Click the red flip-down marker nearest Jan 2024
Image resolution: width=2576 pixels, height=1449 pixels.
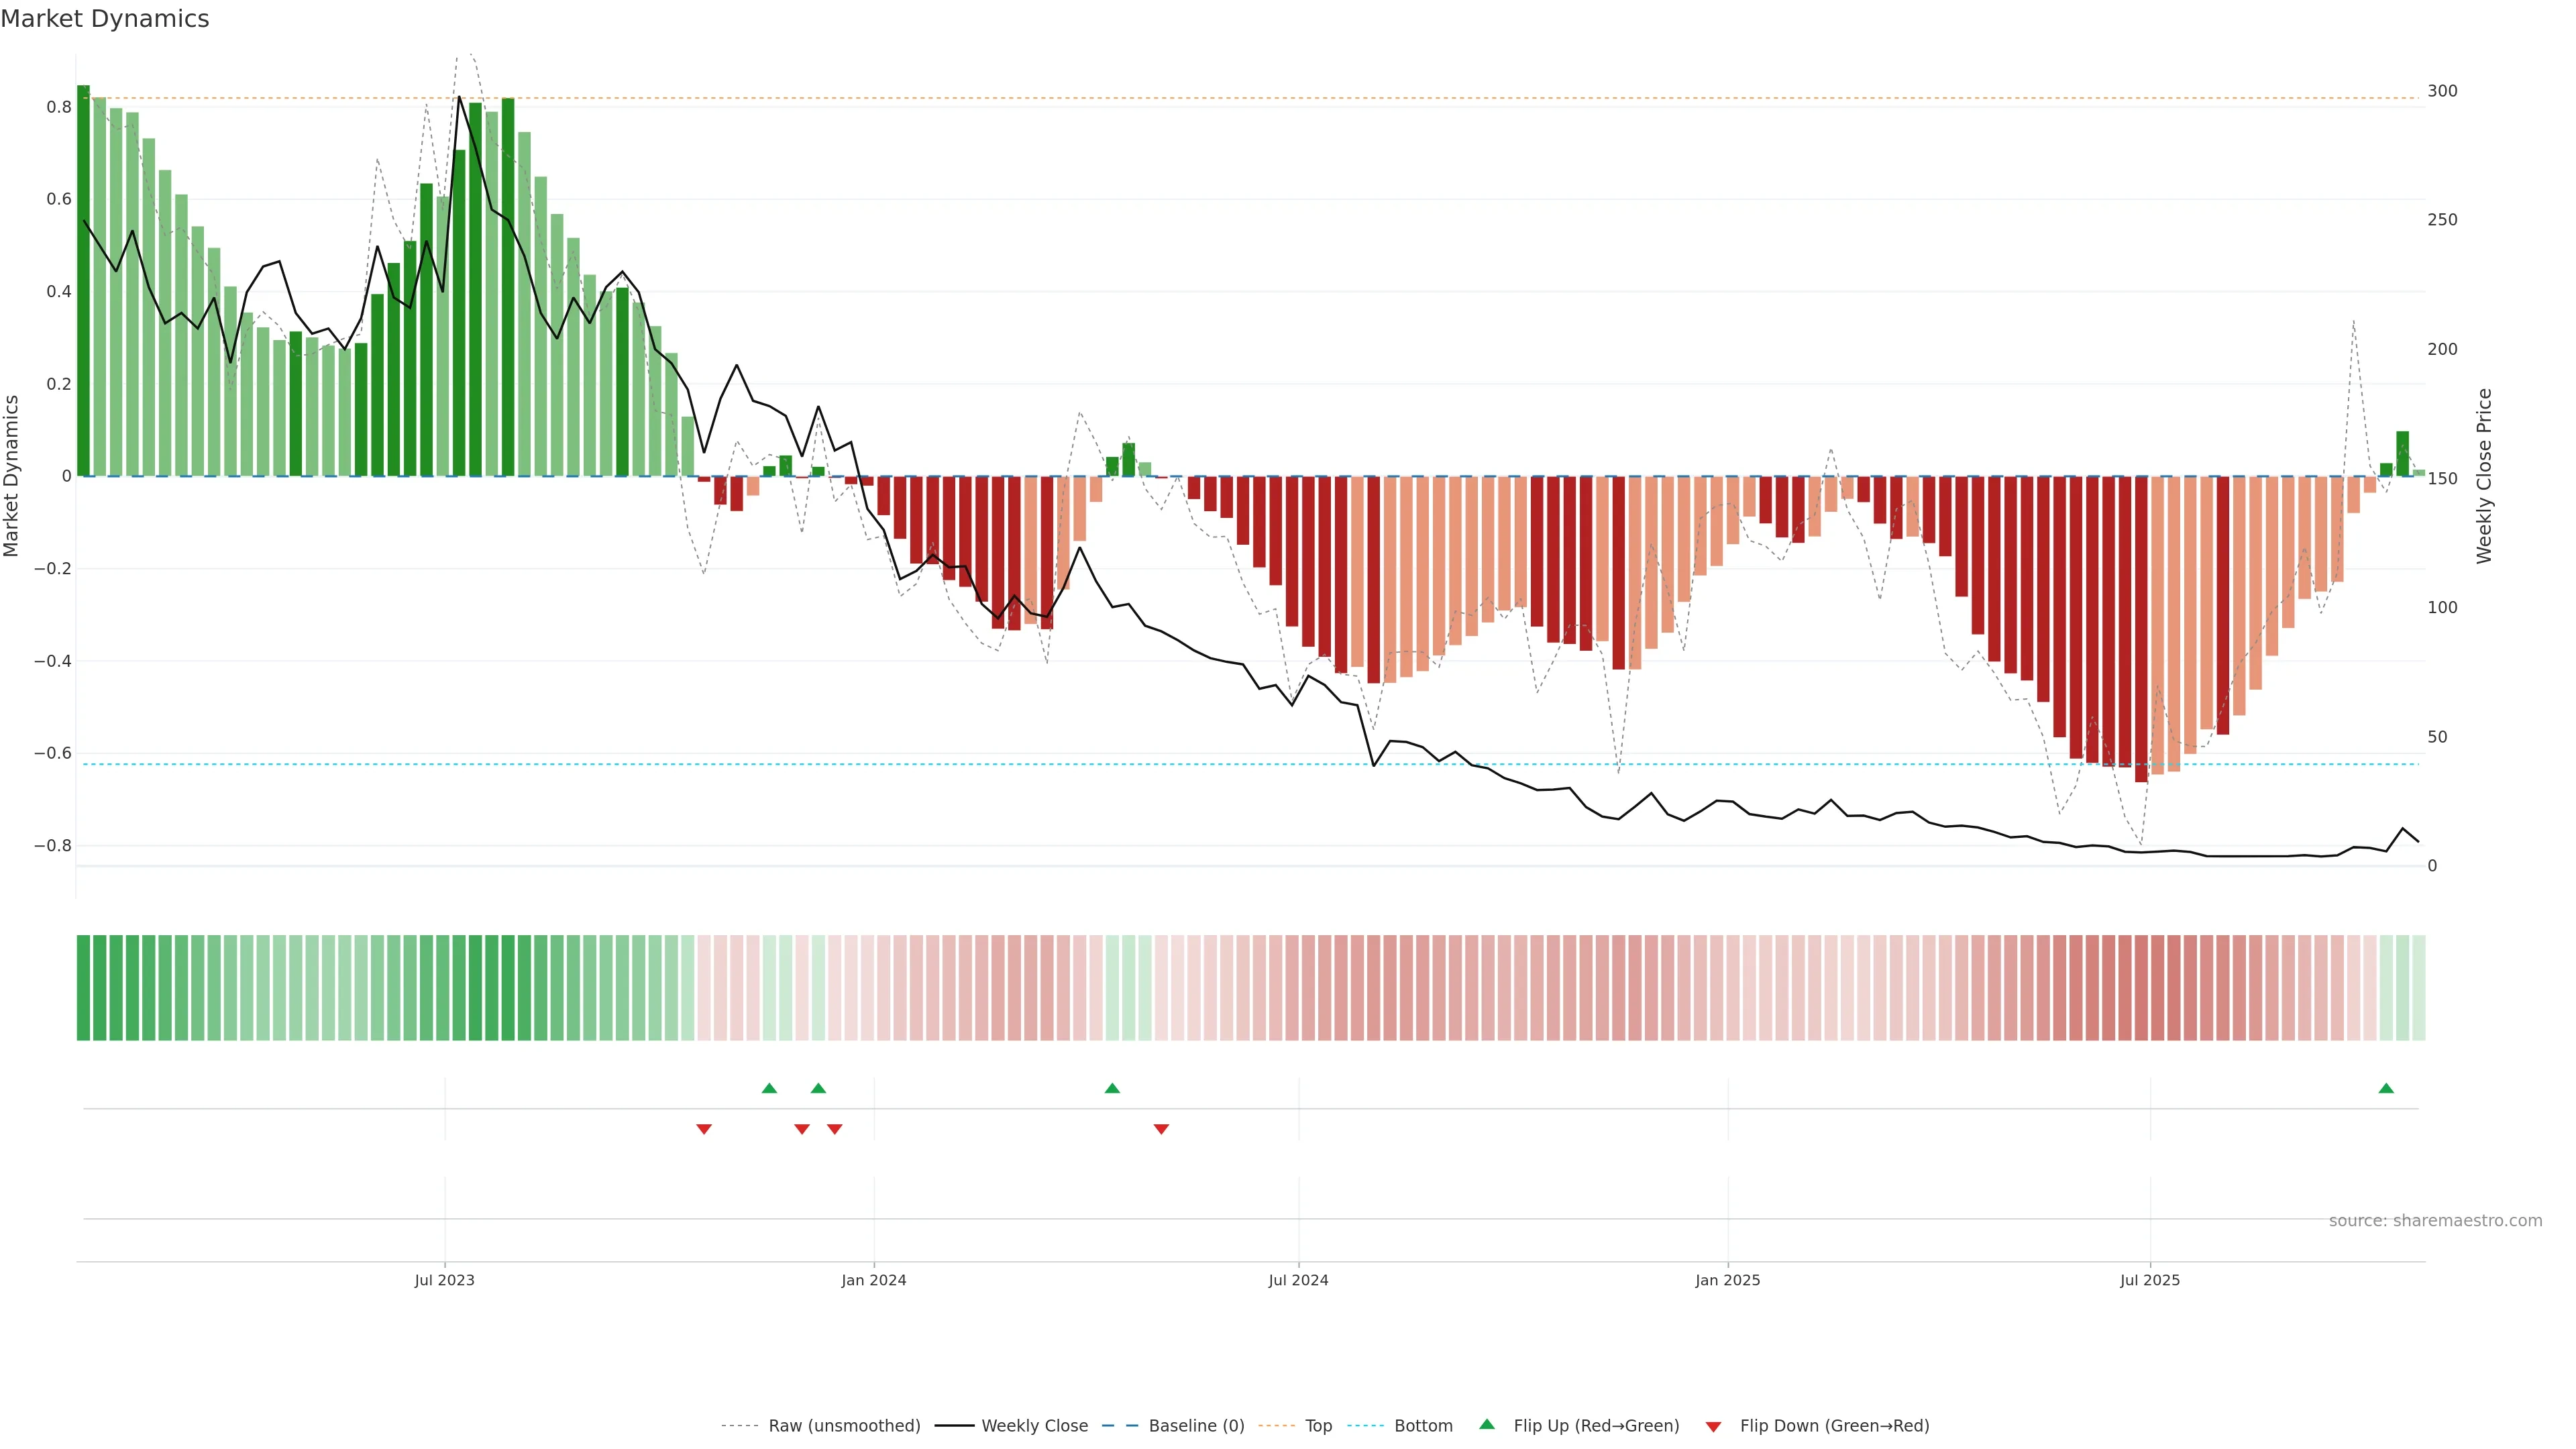(x=835, y=1129)
